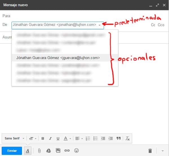
Task: Insert link with the chain icon
Action: 67,150
